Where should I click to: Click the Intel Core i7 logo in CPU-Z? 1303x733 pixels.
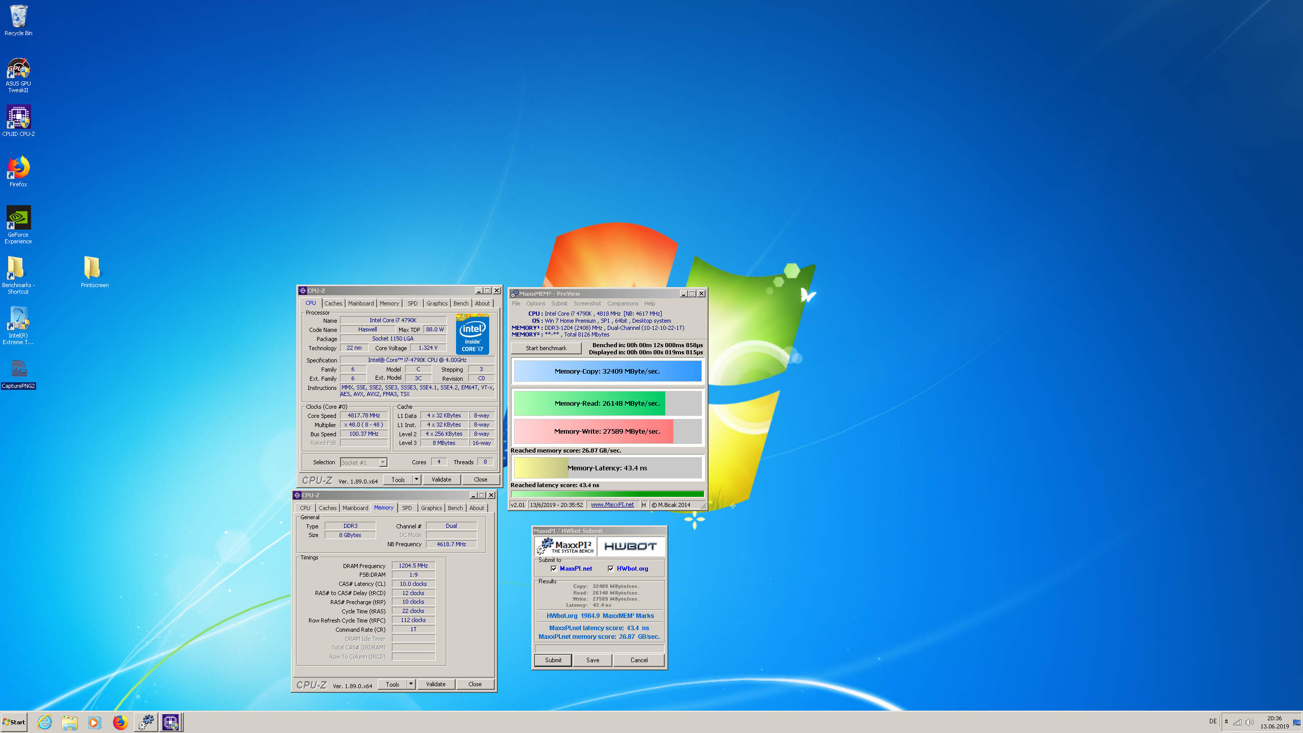pyautogui.click(x=472, y=334)
